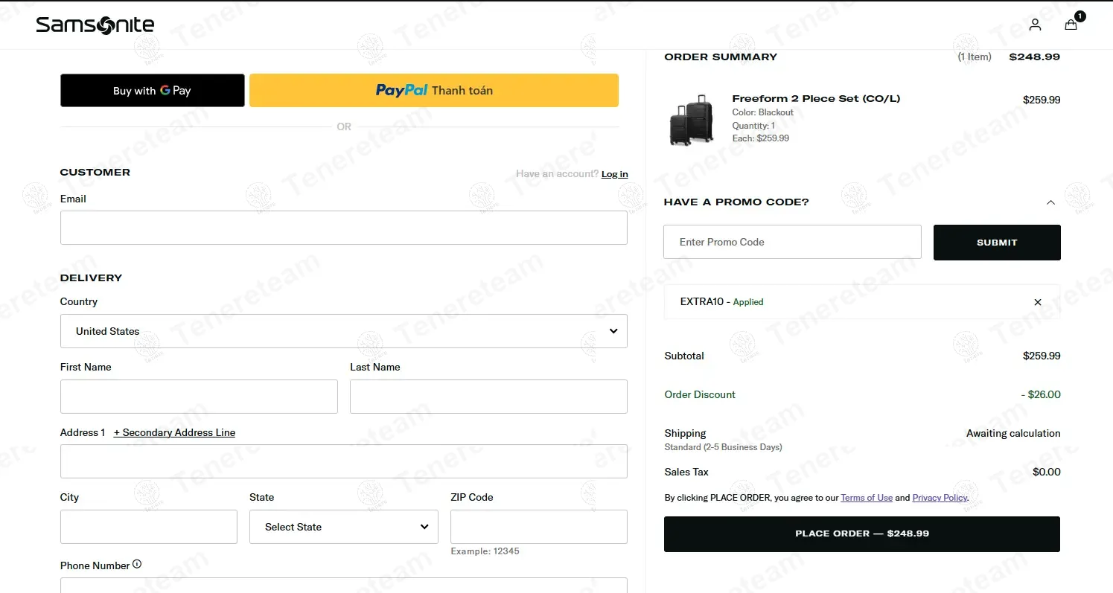
Task: Submit the promo code
Action: point(996,242)
